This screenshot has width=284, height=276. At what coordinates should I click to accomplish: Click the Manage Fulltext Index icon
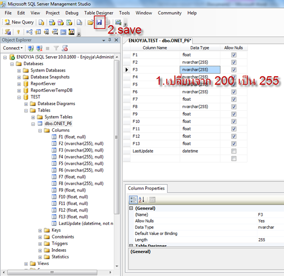(46, 32)
